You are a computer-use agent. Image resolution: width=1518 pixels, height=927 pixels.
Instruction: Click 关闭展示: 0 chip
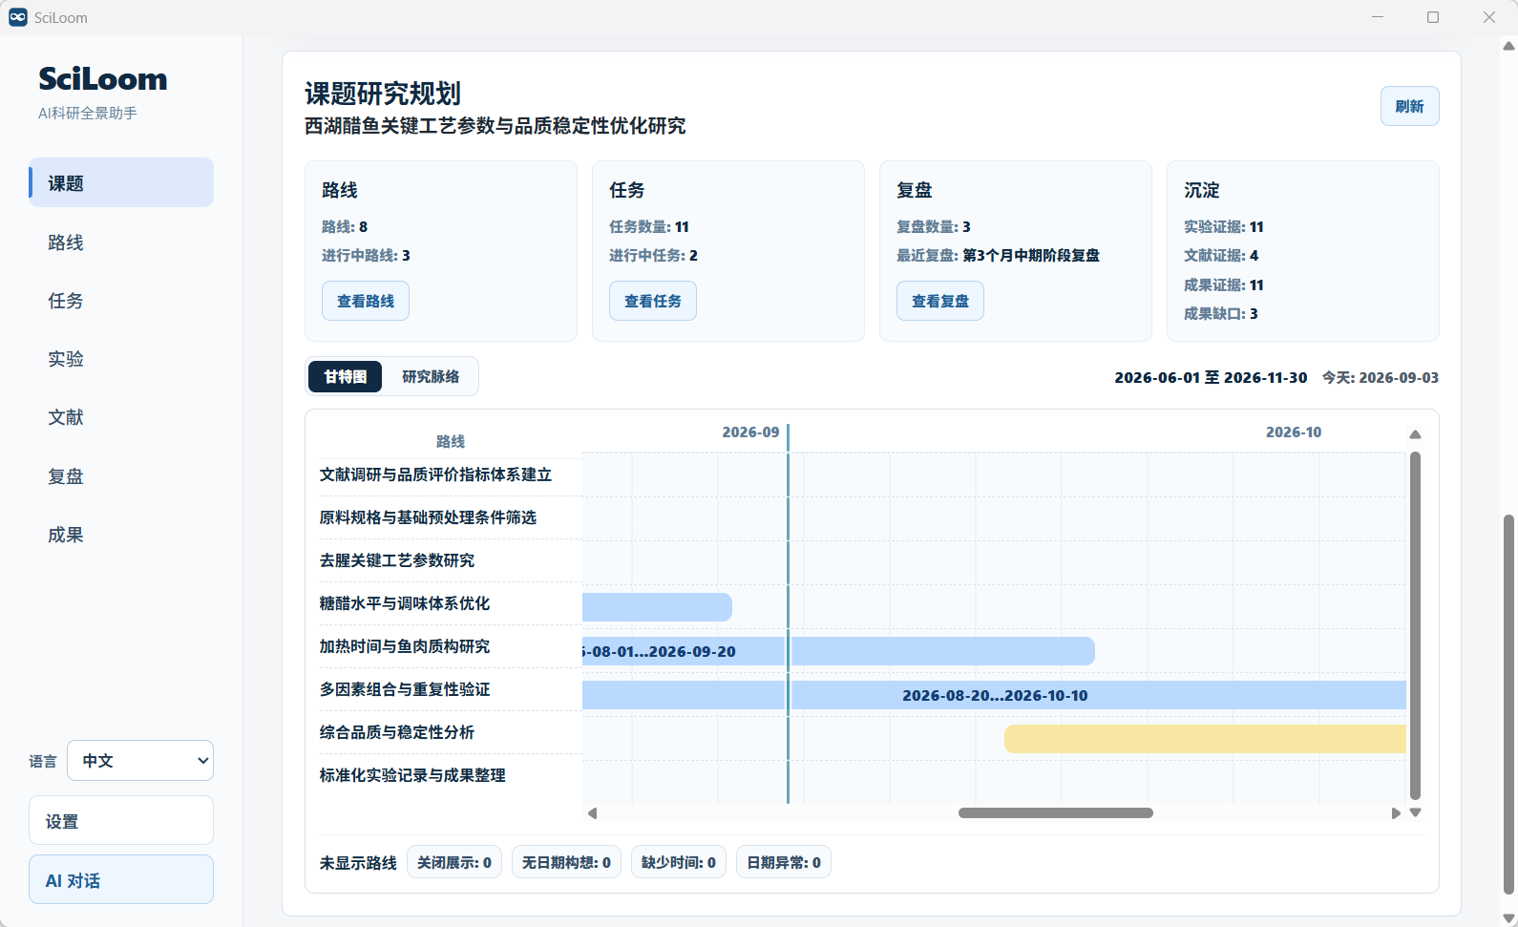[454, 862]
